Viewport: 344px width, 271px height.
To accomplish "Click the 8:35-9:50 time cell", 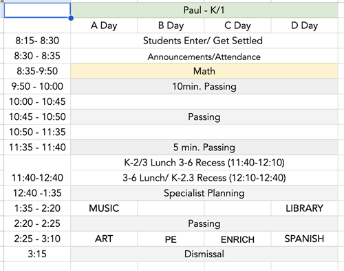I will coord(37,71).
